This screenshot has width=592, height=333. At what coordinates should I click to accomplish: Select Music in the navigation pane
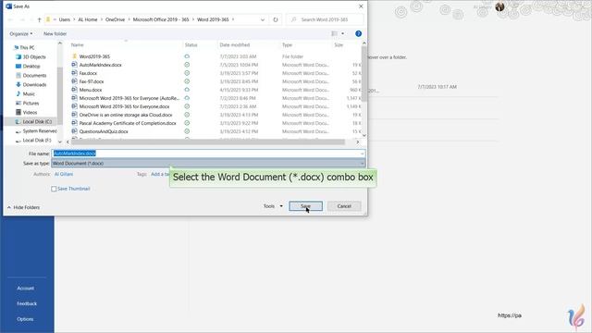tap(29, 94)
